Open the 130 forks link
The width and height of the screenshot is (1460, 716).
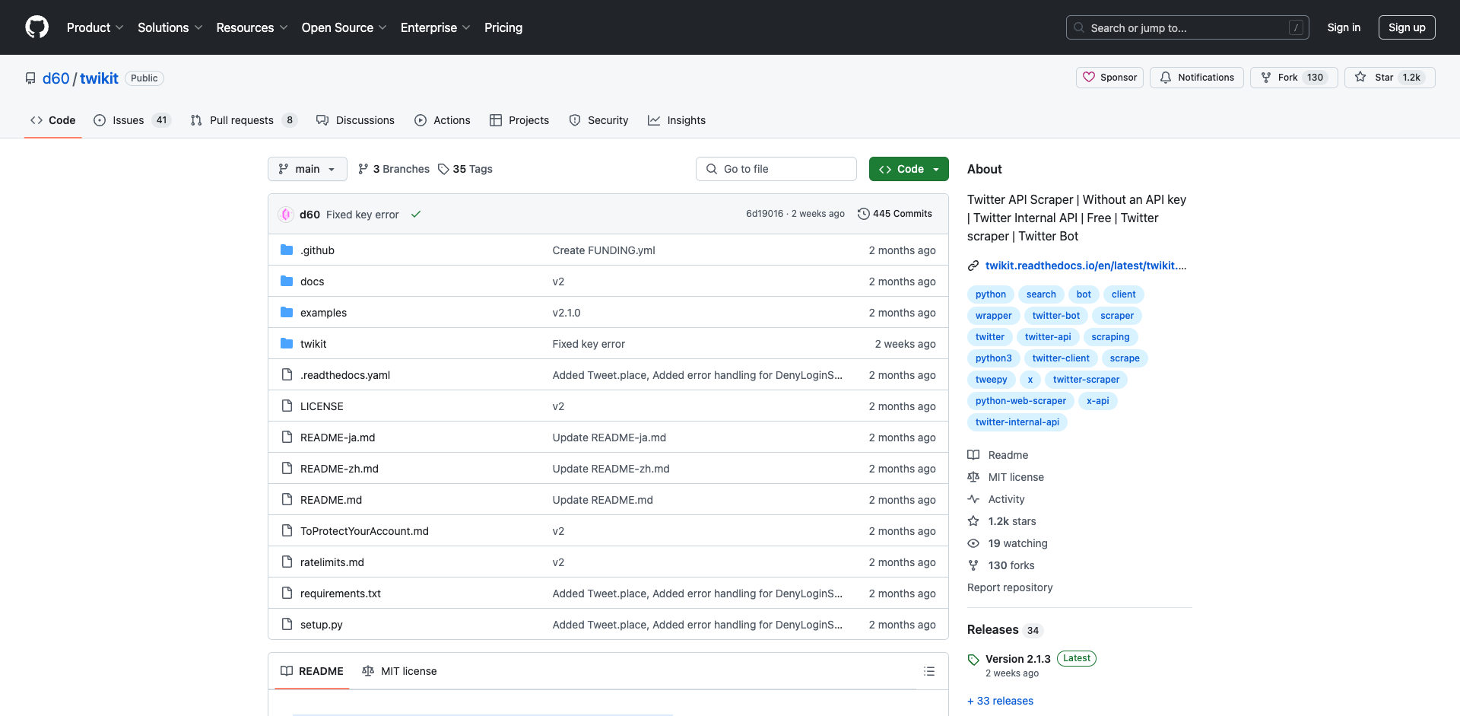(1011, 565)
